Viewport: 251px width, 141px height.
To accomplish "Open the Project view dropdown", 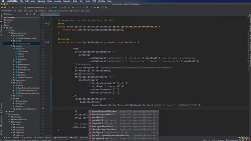I will pyautogui.click(x=9, y=14).
